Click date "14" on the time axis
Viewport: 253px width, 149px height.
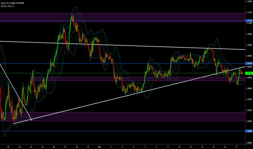click(x=202, y=147)
